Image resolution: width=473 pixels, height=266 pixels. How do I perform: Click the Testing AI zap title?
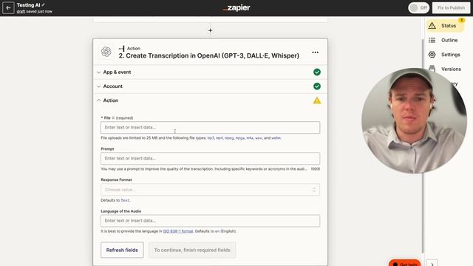point(28,5)
